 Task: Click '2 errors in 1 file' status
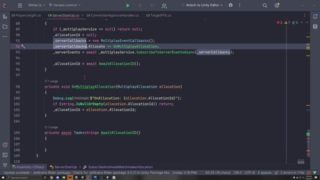tap(292, 172)
